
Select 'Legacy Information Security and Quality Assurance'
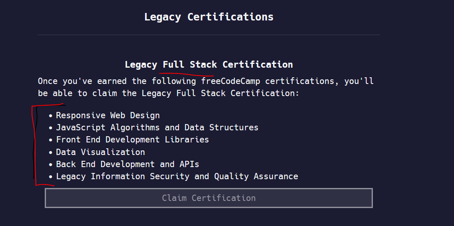click(x=177, y=177)
